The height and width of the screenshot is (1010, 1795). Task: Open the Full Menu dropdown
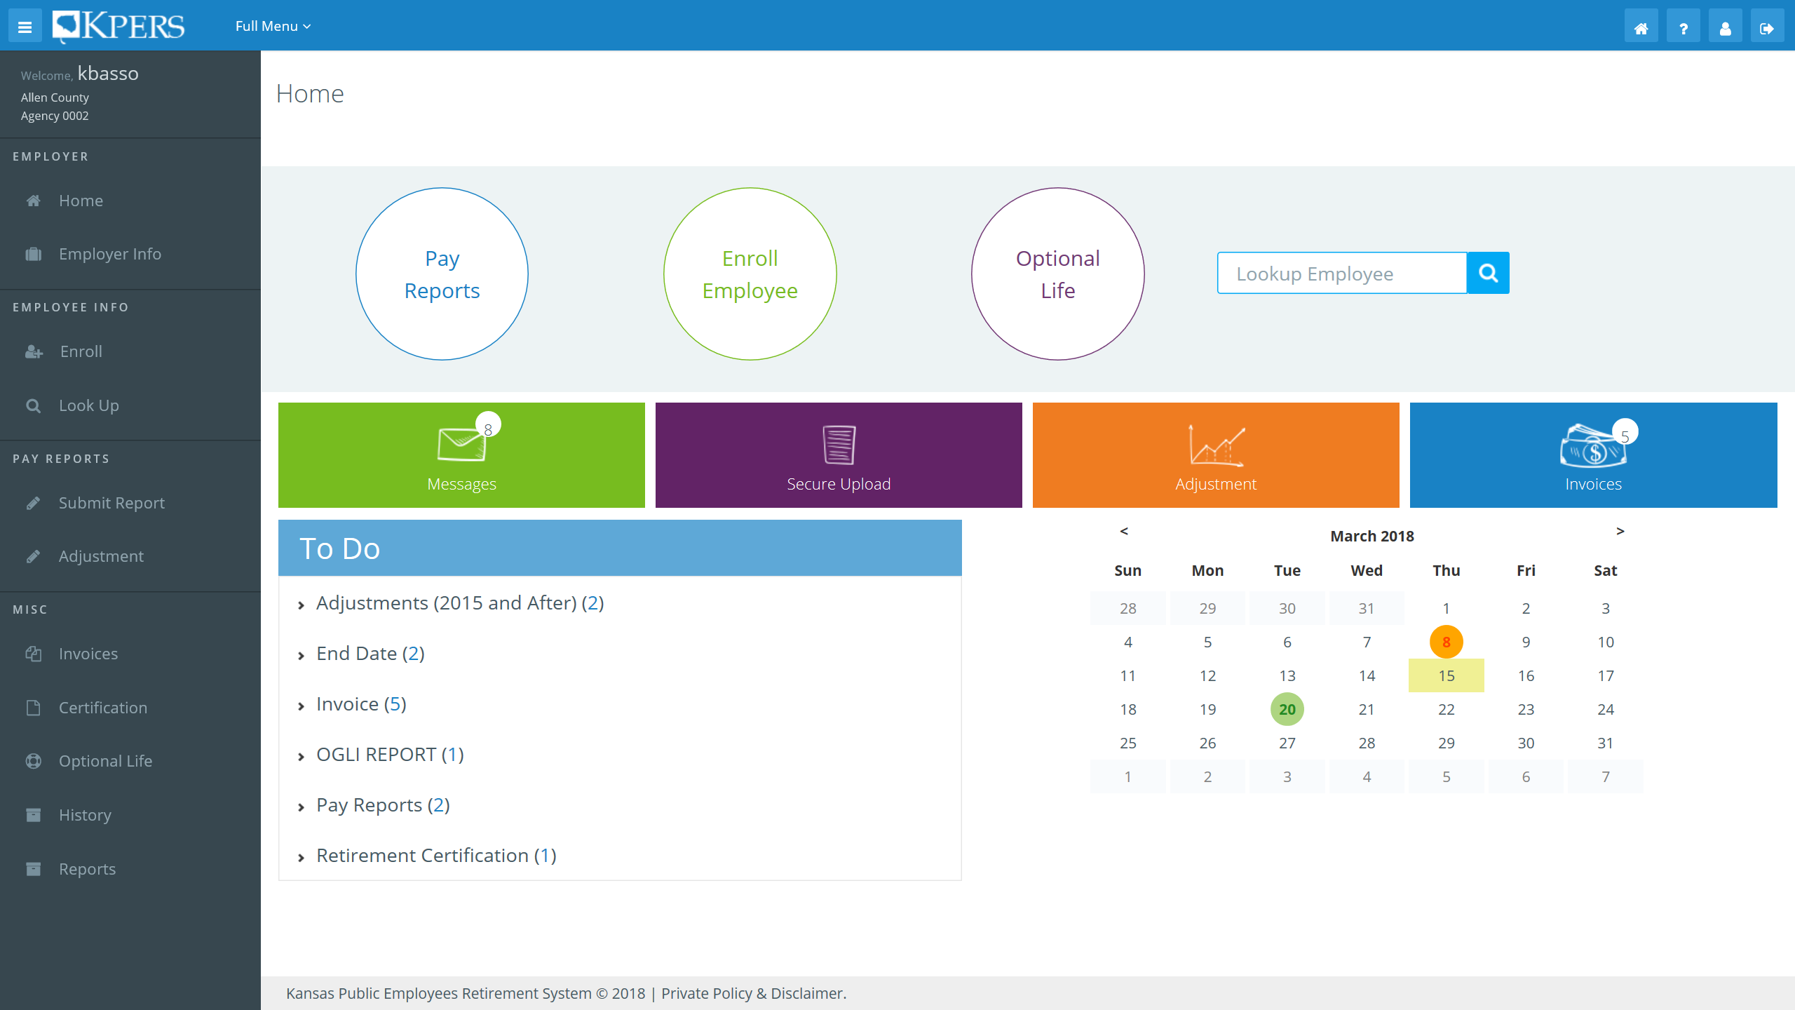click(x=273, y=26)
